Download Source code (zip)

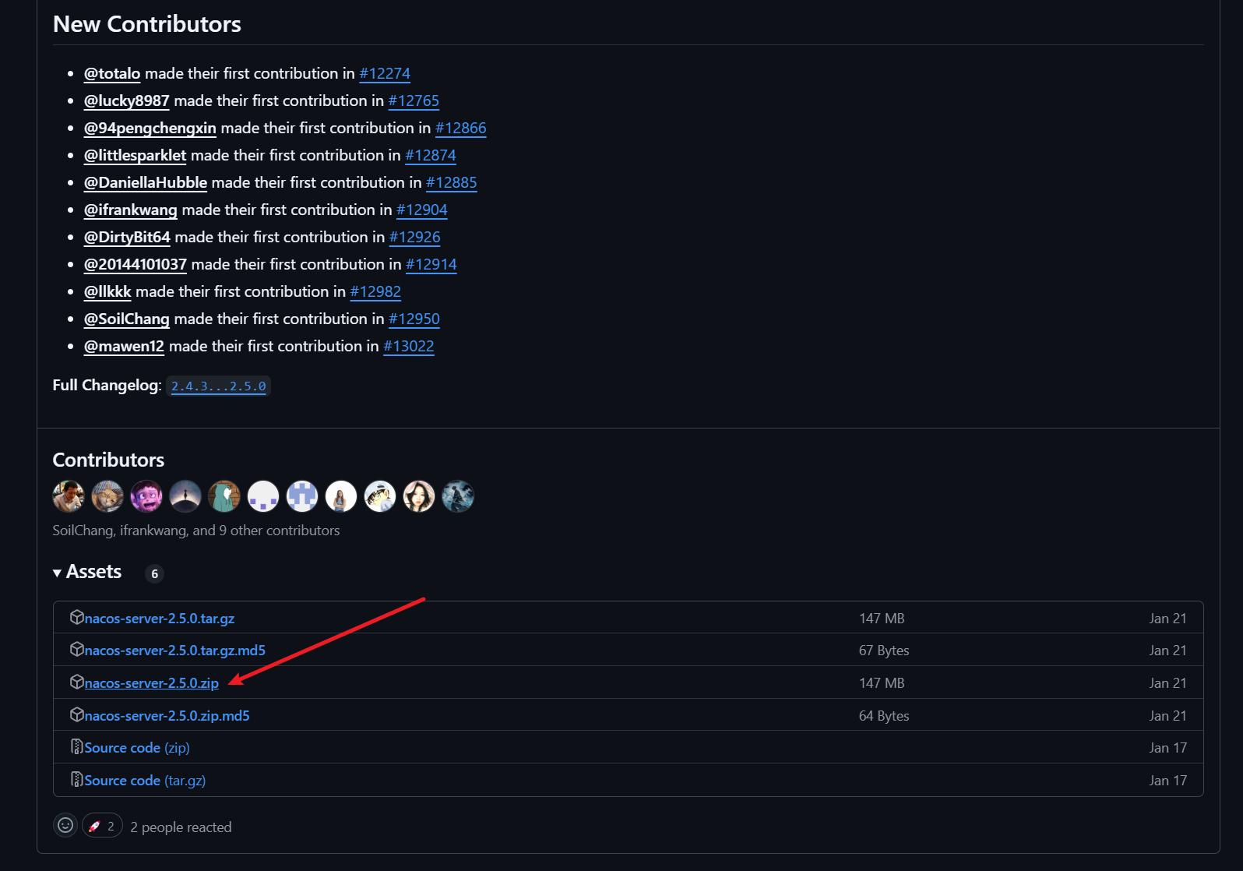[x=137, y=748]
